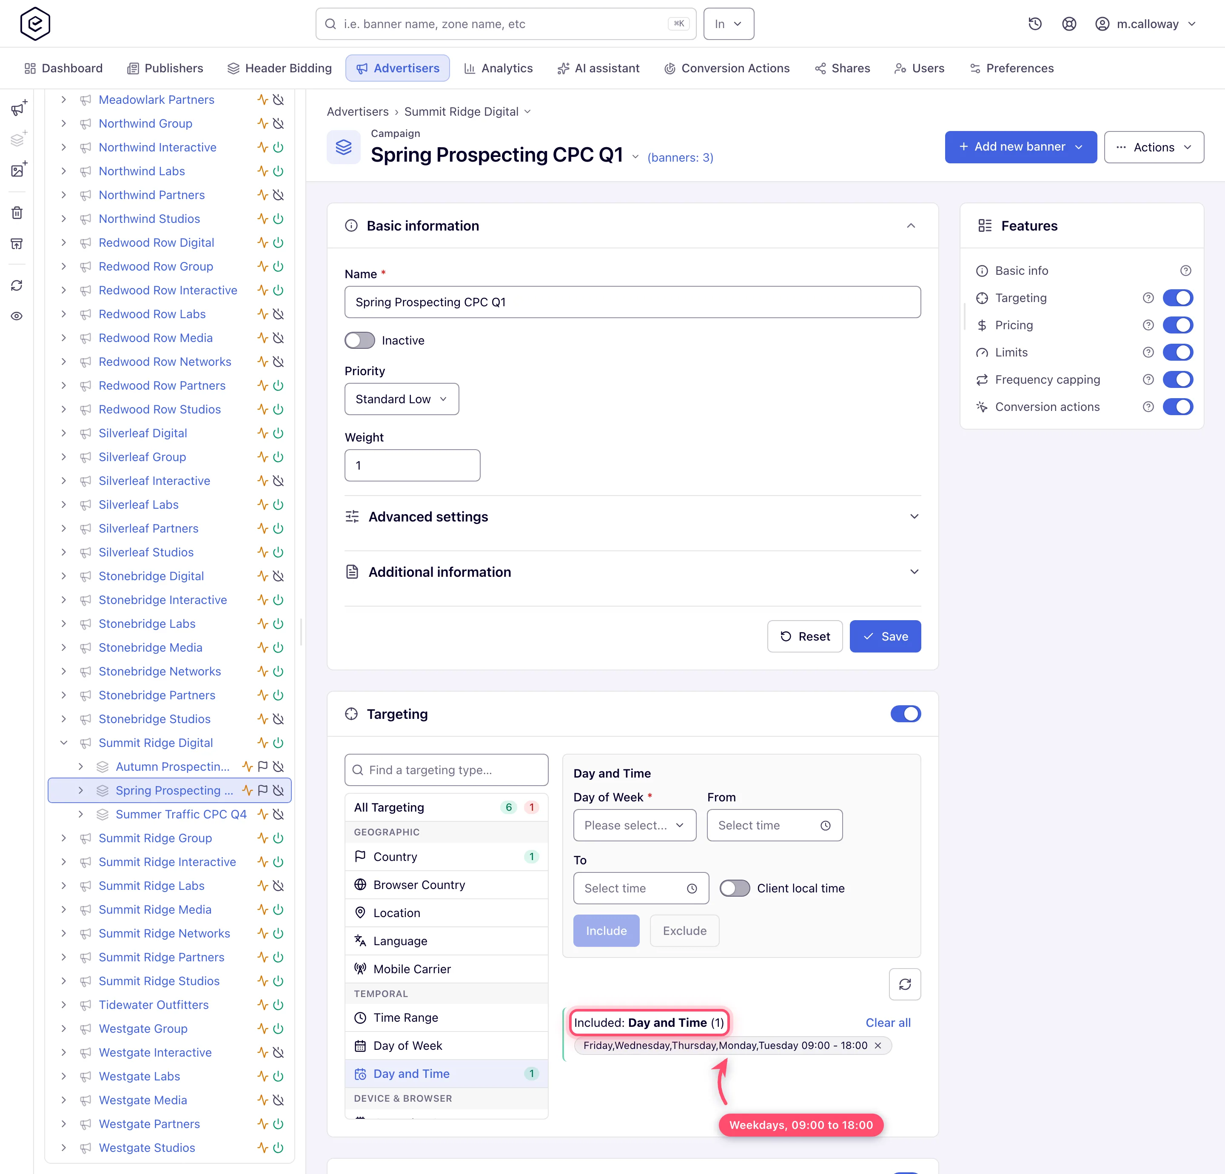Open the Analytics tab
Image resolution: width=1225 pixels, height=1174 pixels.
498,68
